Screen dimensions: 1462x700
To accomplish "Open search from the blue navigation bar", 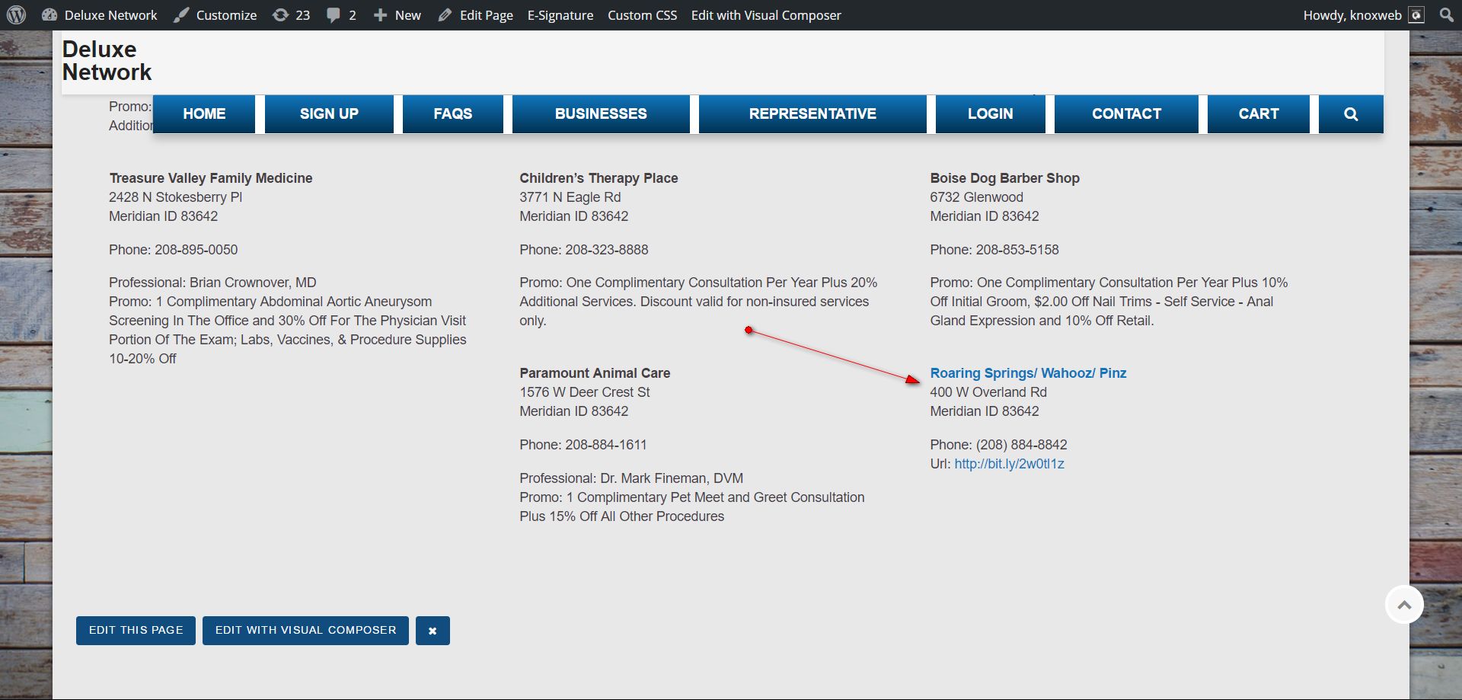I will (x=1351, y=114).
